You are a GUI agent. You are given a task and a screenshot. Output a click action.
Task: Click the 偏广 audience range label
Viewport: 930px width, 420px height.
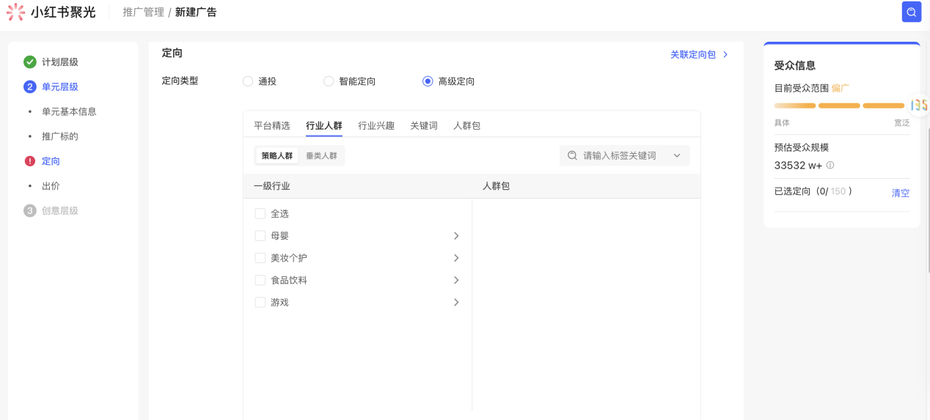[x=841, y=88]
